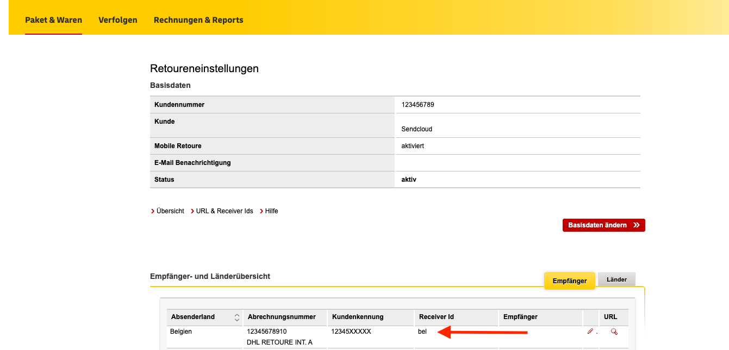This screenshot has width=729, height=350.
Task: Switch to the Länder view
Action: pos(616,279)
